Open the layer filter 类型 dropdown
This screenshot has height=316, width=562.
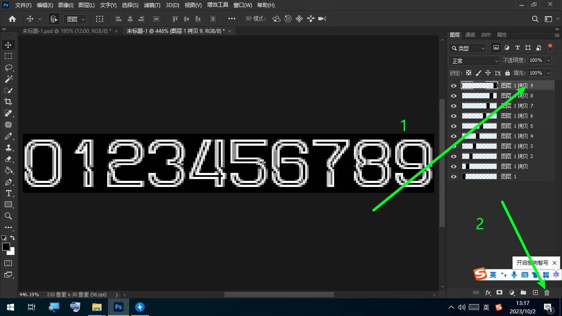[468, 48]
